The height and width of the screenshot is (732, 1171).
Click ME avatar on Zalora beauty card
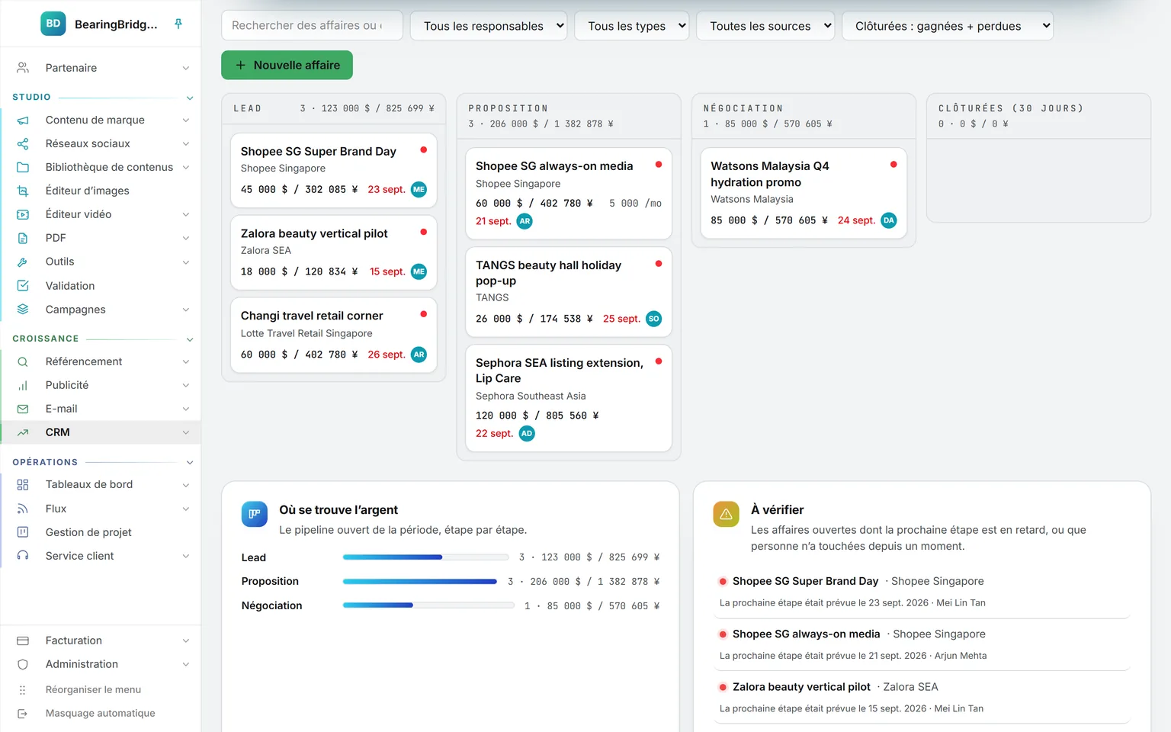click(419, 271)
